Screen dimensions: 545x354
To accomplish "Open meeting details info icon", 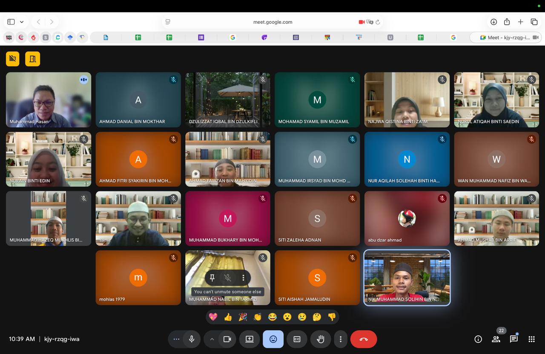I will point(478,339).
